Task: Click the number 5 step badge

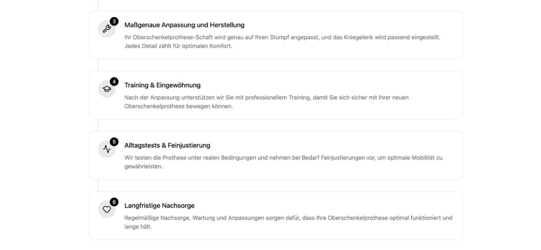Action: tap(114, 141)
